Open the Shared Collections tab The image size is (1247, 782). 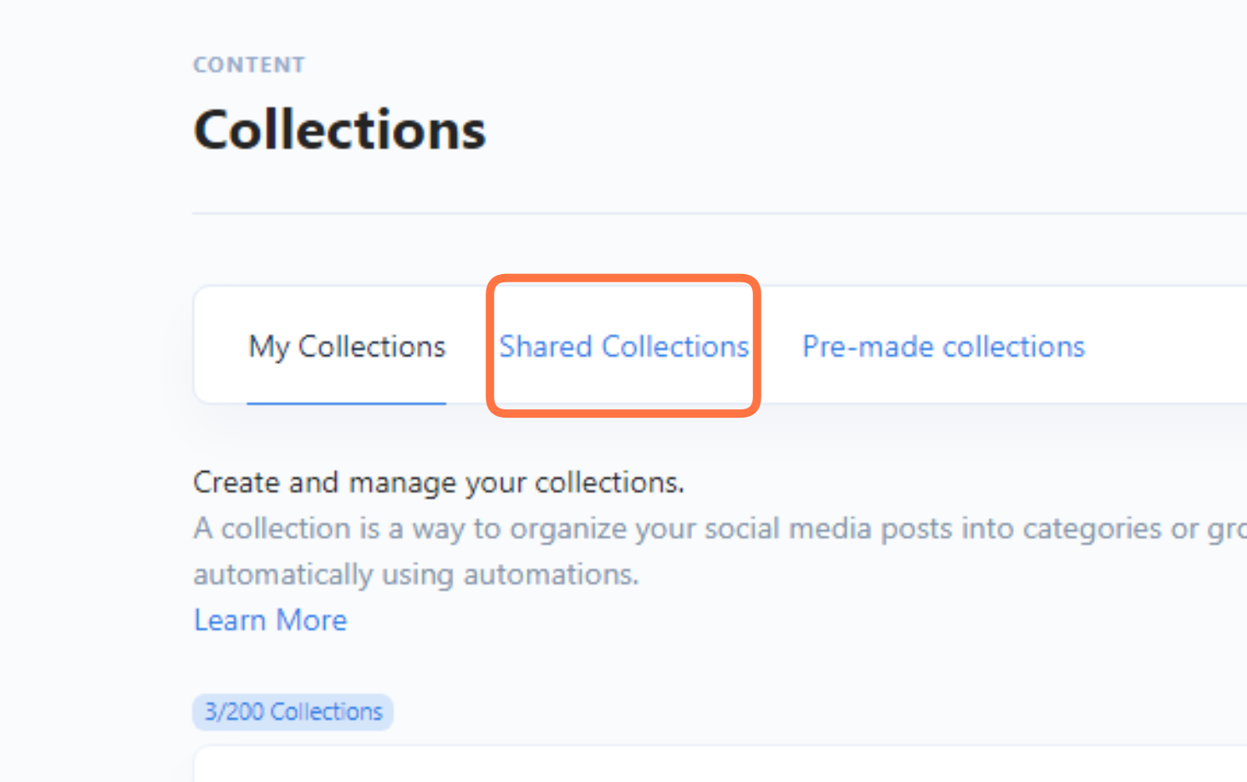coord(623,347)
